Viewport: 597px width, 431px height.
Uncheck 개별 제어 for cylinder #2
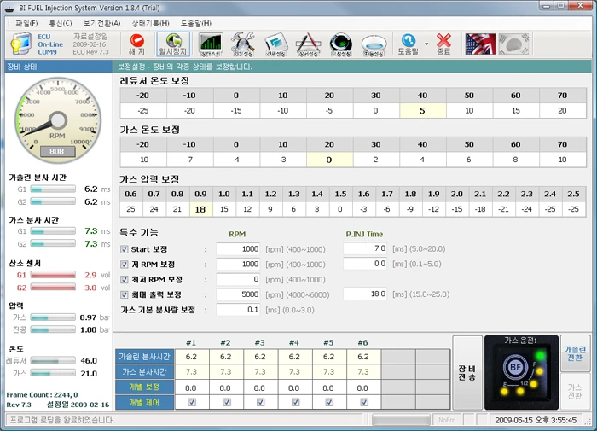[x=227, y=402]
